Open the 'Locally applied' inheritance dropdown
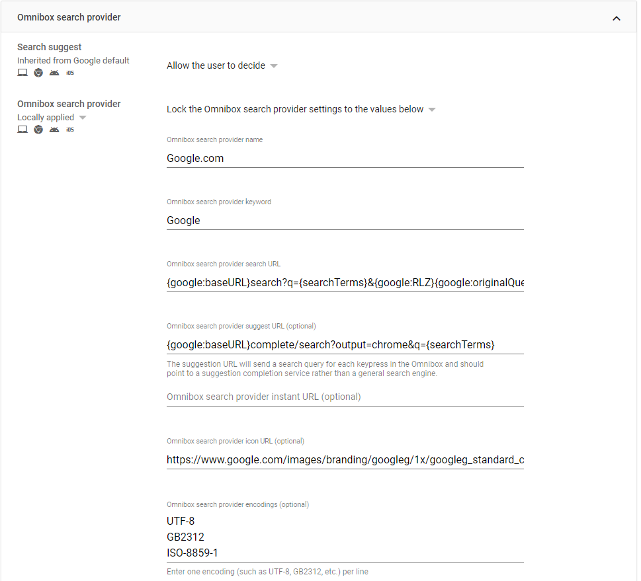Image resolution: width=641 pixels, height=581 pixels. click(x=52, y=118)
